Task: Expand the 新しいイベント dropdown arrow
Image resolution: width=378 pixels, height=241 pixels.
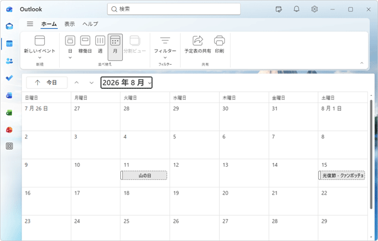Action: [x=40, y=57]
